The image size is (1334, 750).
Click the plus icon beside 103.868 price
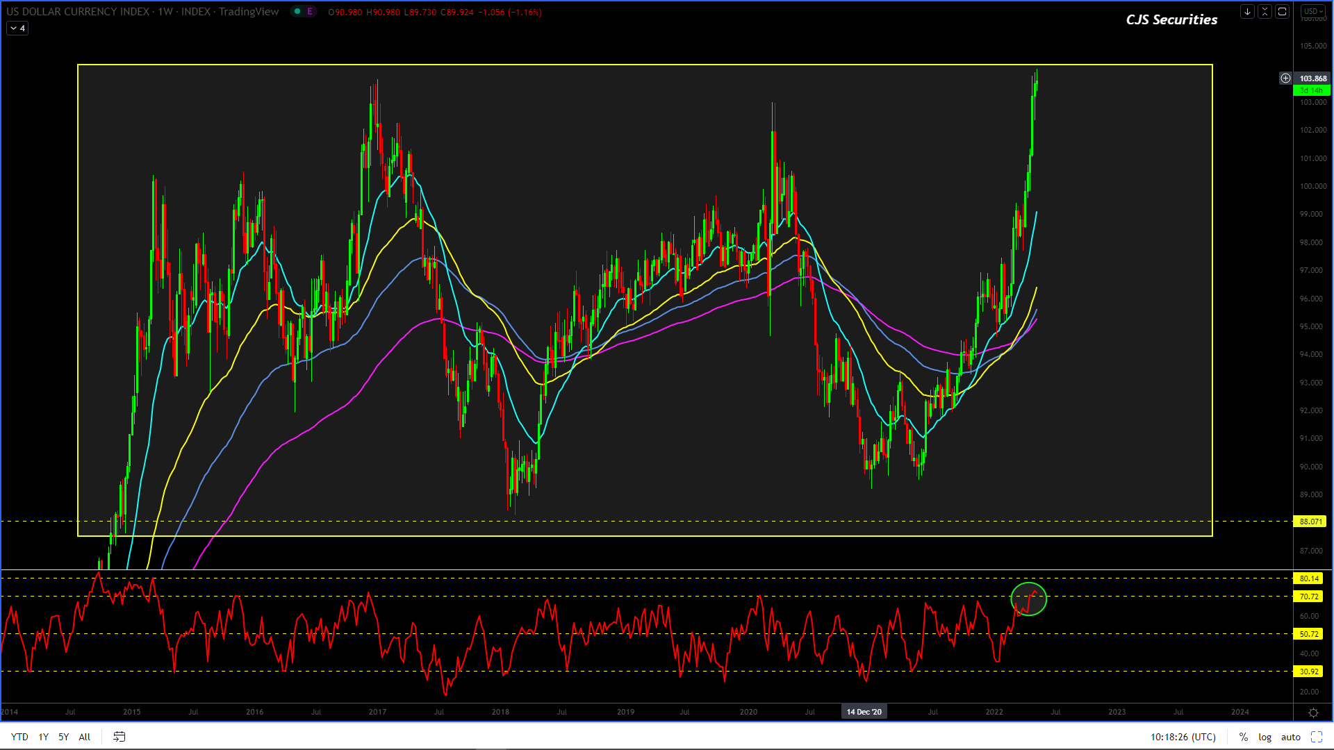coord(1285,78)
